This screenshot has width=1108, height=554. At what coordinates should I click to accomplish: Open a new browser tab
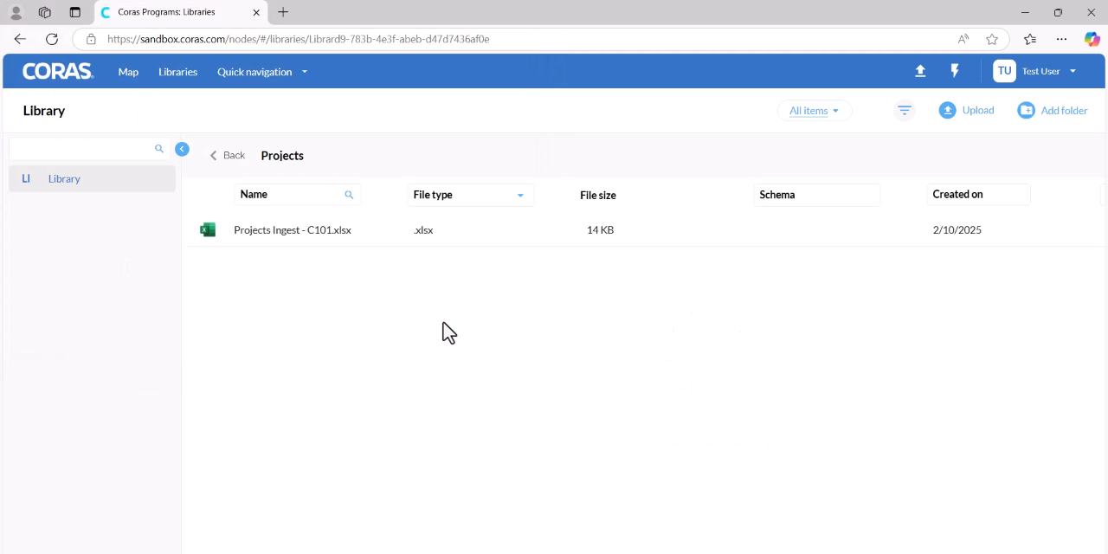pyautogui.click(x=283, y=12)
